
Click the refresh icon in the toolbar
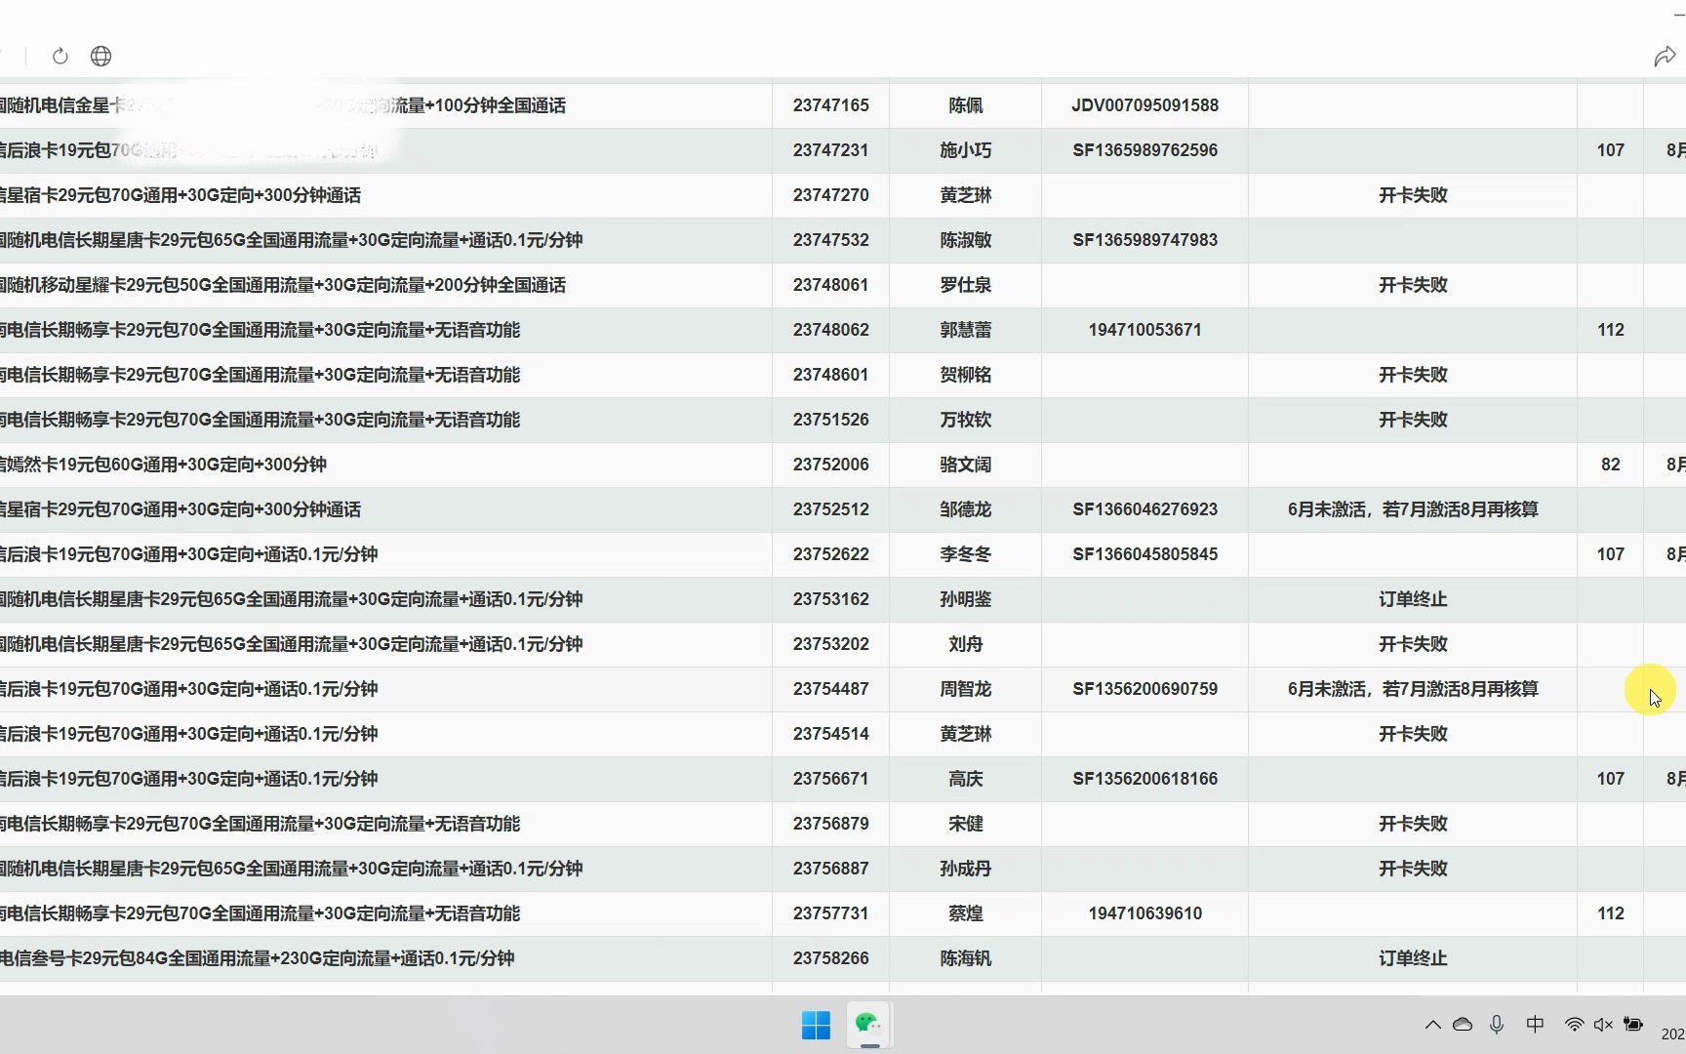[60, 57]
